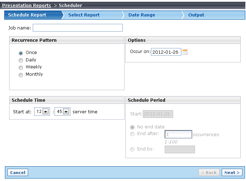
Task: Switch to the Select Report tab
Action: click(x=84, y=15)
